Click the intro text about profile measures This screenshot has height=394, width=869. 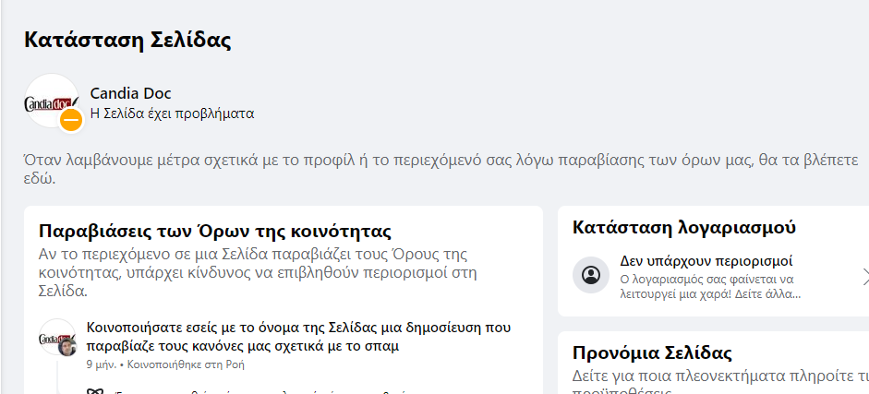(x=434, y=168)
